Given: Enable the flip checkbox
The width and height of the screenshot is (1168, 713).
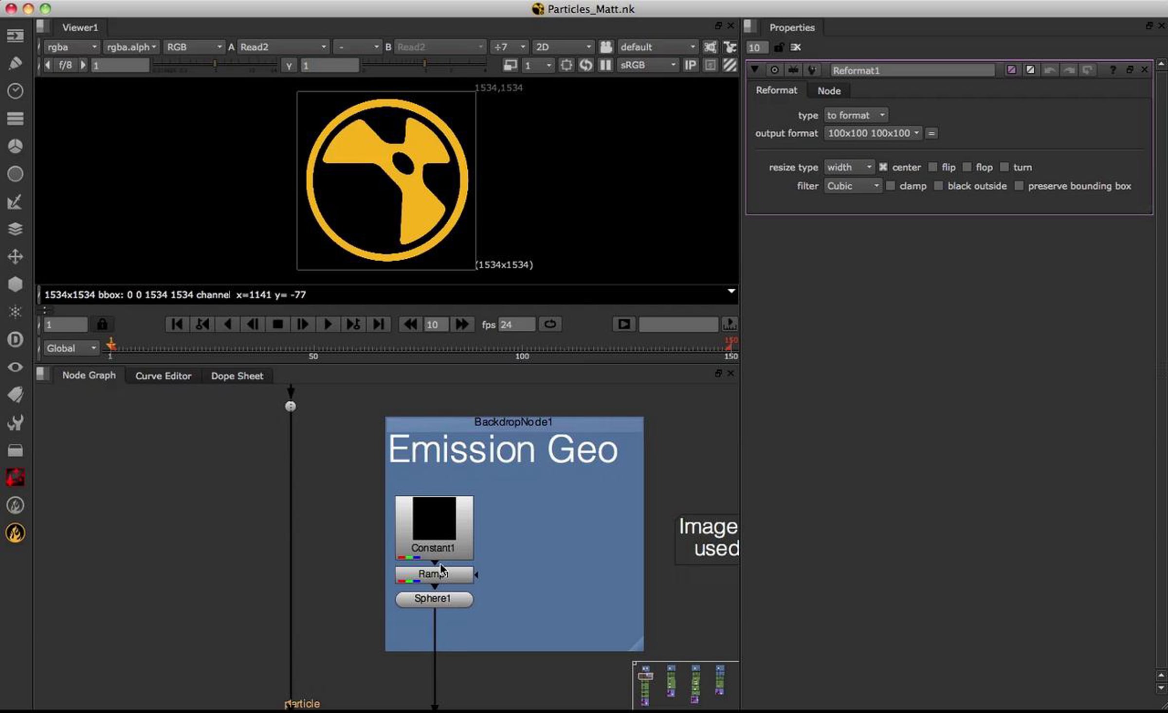Looking at the screenshot, I should [x=932, y=167].
